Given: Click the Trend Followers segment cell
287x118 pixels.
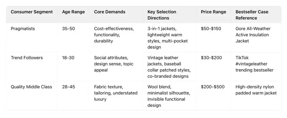Looking at the screenshot, I should 27,58.
